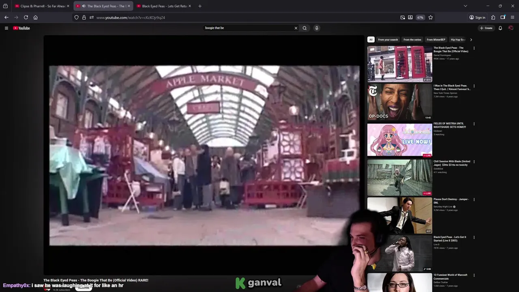Click 'I Was in The Black Eyed Peas' title
Viewport: 519px width, 292px height.
tap(452, 87)
